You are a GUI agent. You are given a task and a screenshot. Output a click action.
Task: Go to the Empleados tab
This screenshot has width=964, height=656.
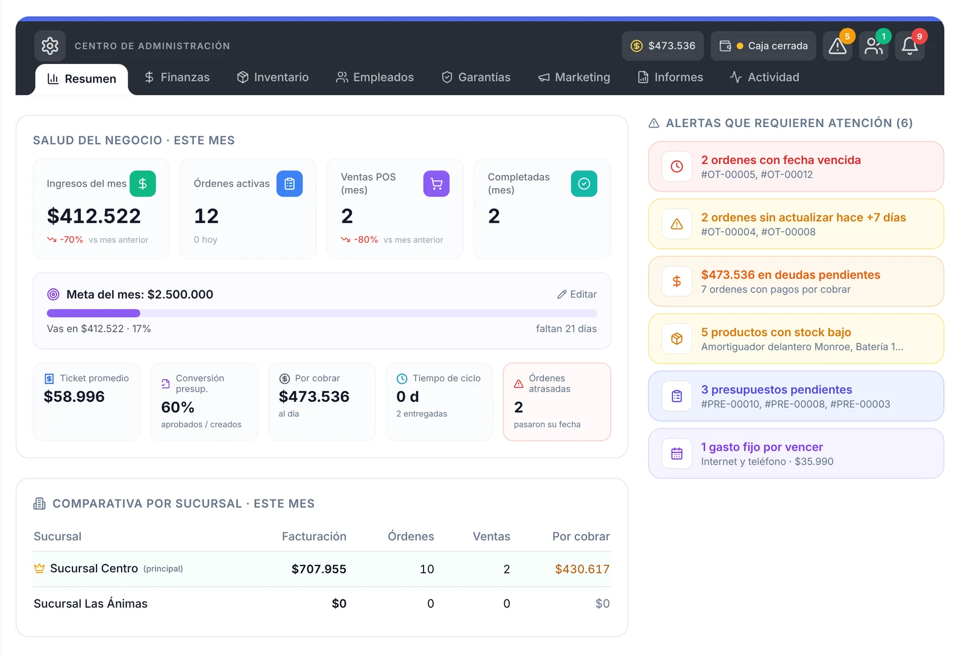pos(375,77)
